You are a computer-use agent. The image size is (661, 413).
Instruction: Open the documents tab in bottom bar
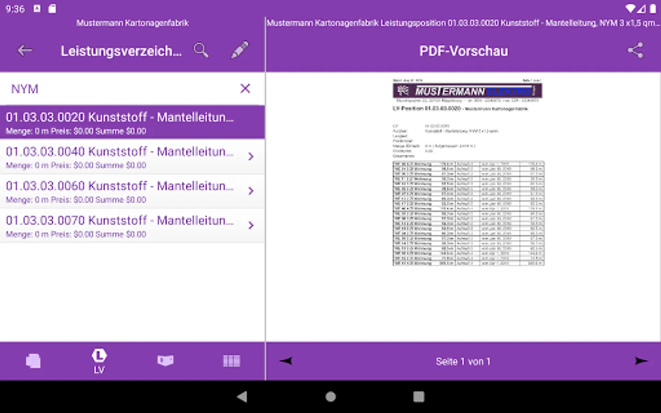33,361
